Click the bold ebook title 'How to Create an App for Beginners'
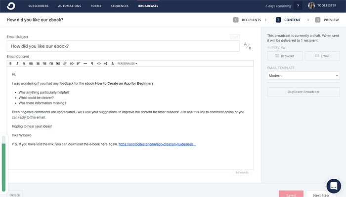The image size is (346, 197). (124, 84)
